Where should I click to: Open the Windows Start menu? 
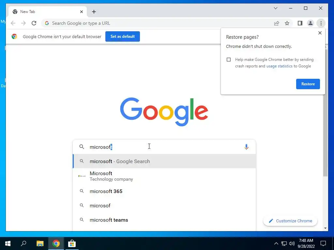(8, 243)
